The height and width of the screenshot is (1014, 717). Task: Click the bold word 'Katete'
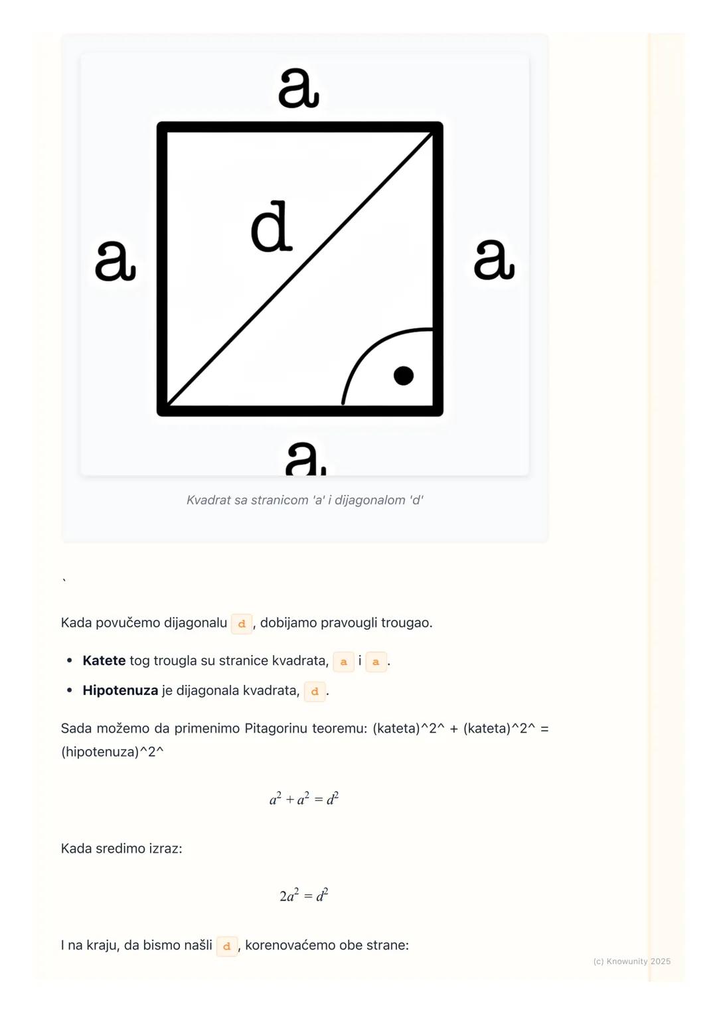(104, 661)
